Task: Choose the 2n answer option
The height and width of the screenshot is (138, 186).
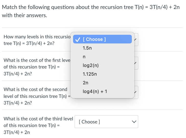Action: coord(86,83)
